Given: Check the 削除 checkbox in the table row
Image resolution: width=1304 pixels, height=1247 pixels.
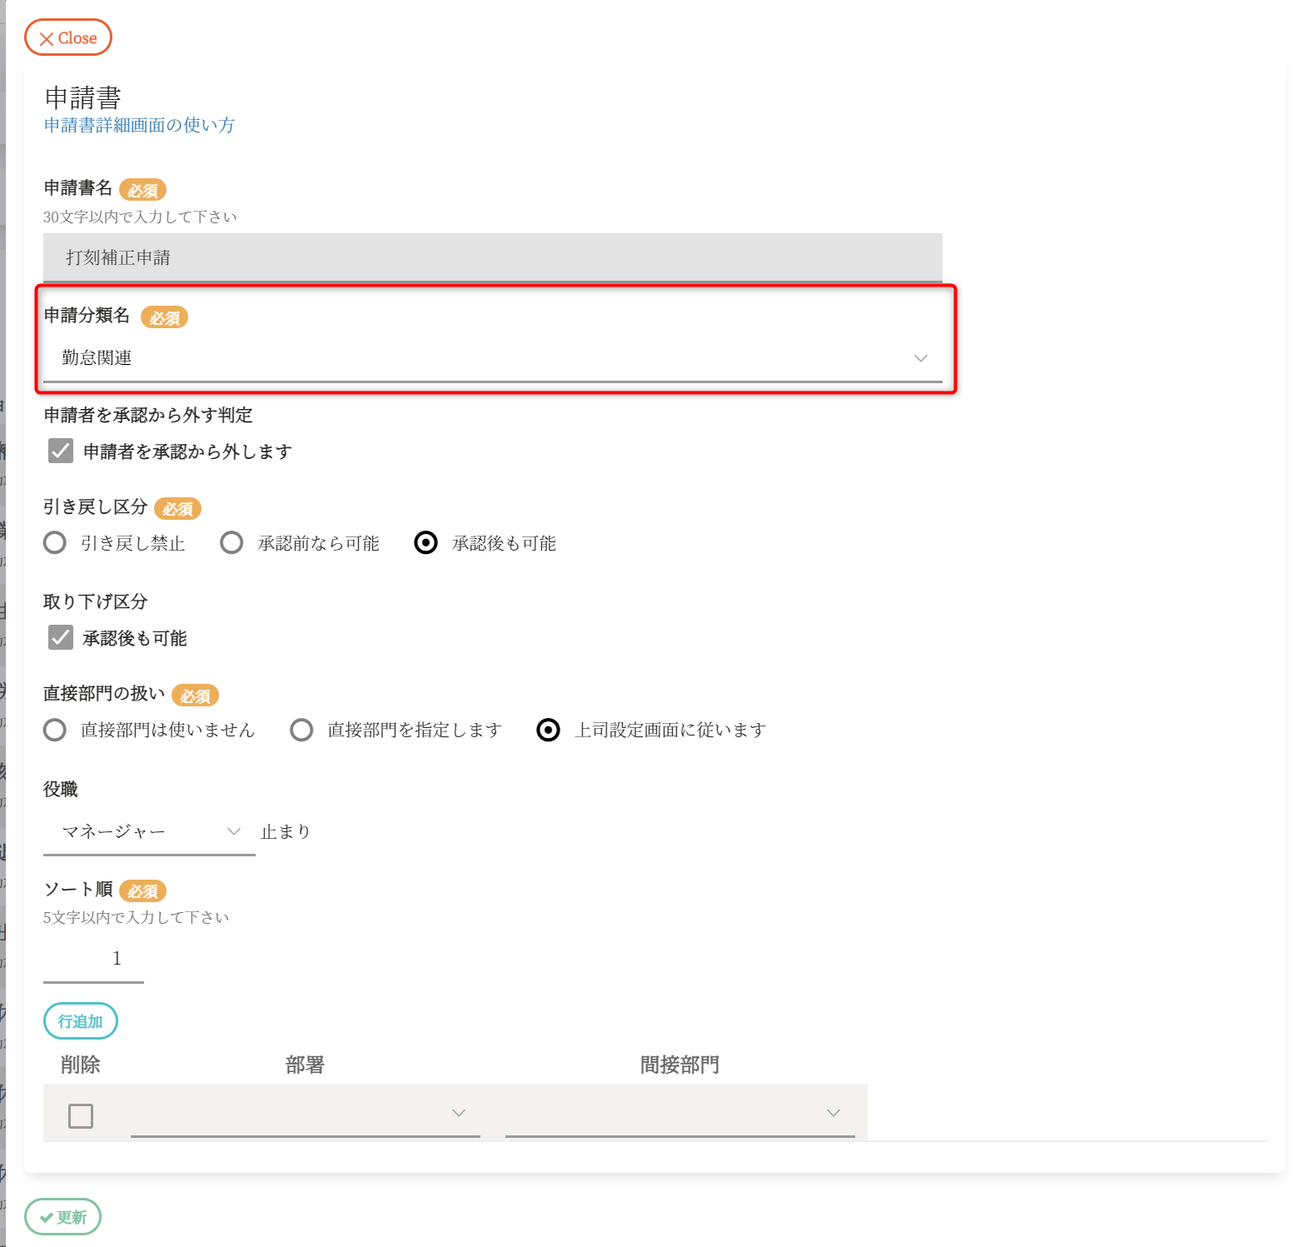Looking at the screenshot, I should [x=81, y=1115].
